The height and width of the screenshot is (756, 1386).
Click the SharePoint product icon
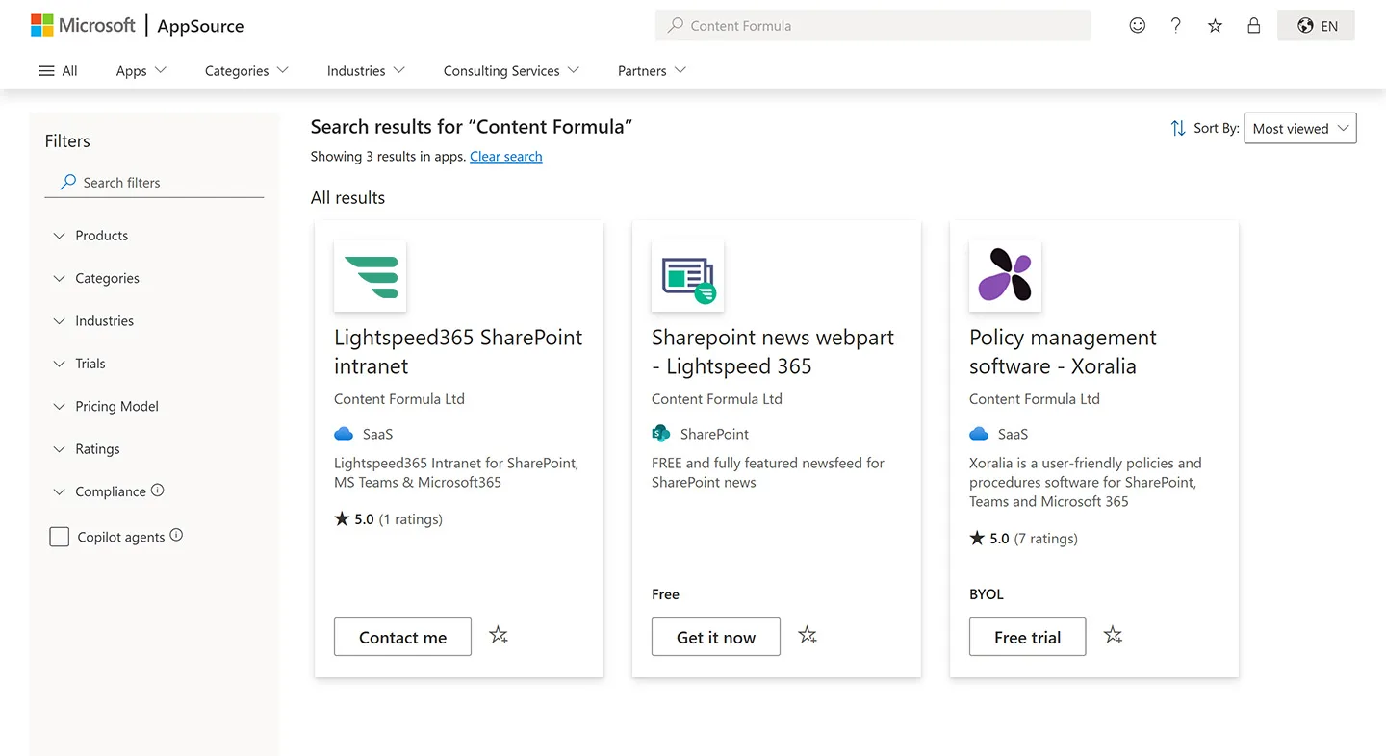tap(660, 434)
